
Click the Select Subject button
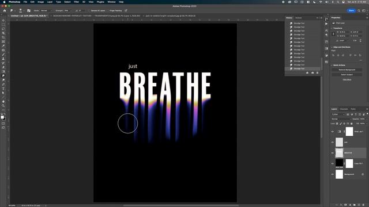(347, 75)
